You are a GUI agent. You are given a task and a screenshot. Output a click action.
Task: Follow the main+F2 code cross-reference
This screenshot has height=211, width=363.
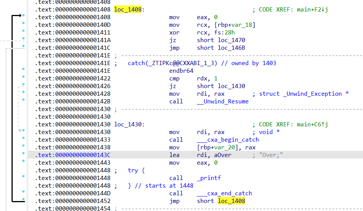312,10
